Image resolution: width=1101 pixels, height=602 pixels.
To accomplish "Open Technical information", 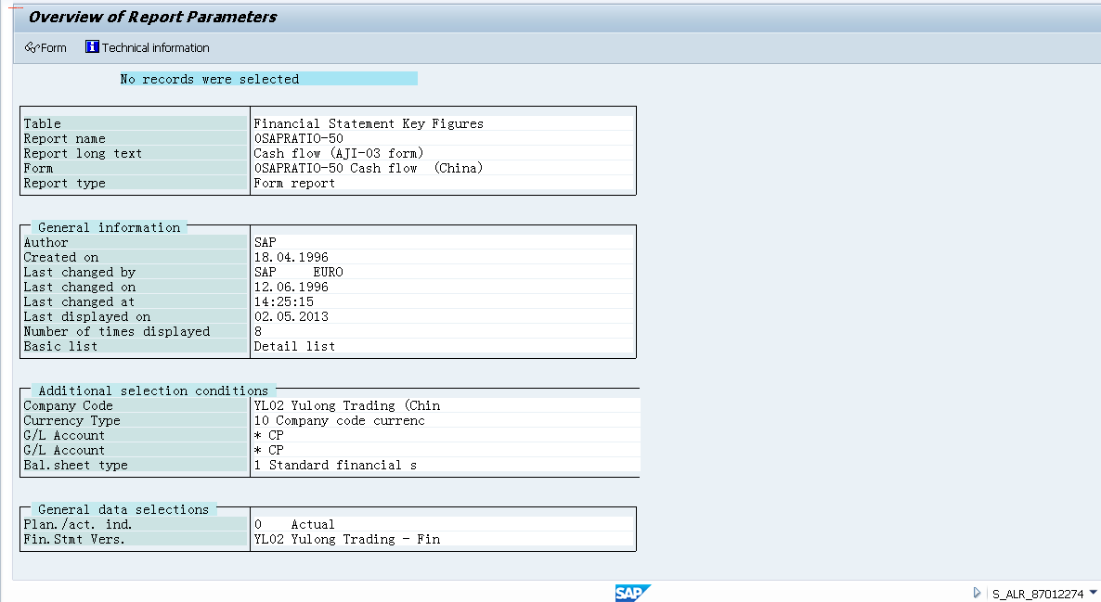I will (148, 47).
